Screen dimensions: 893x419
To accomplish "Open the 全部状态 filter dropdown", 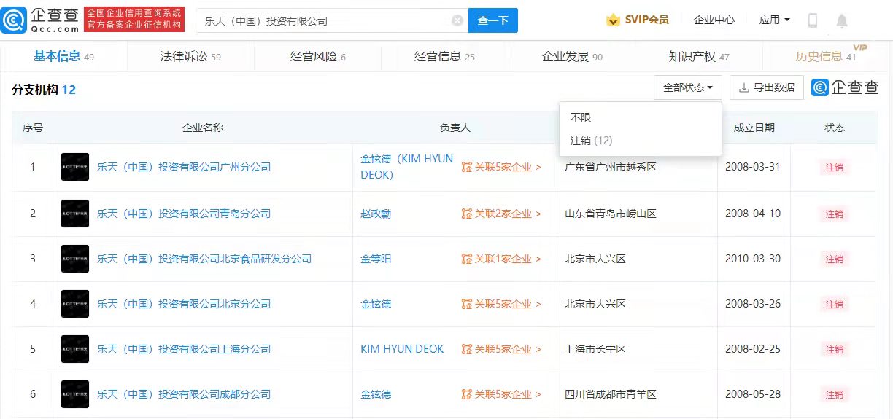I will (688, 87).
